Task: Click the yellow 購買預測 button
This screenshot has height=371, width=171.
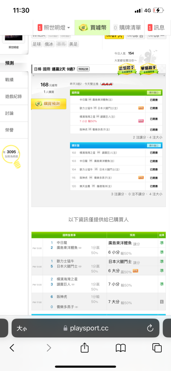Action: 48,104
